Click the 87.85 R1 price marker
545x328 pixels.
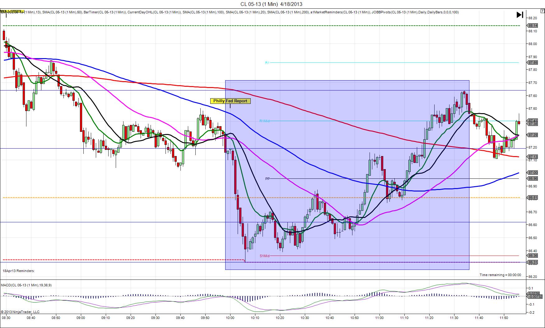point(533,62)
